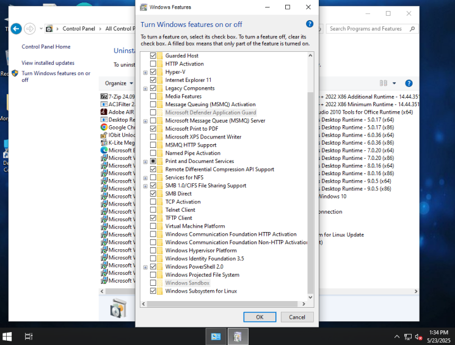Click the Control Panel forward arrow

pyautogui.click(x=29, y=29)
